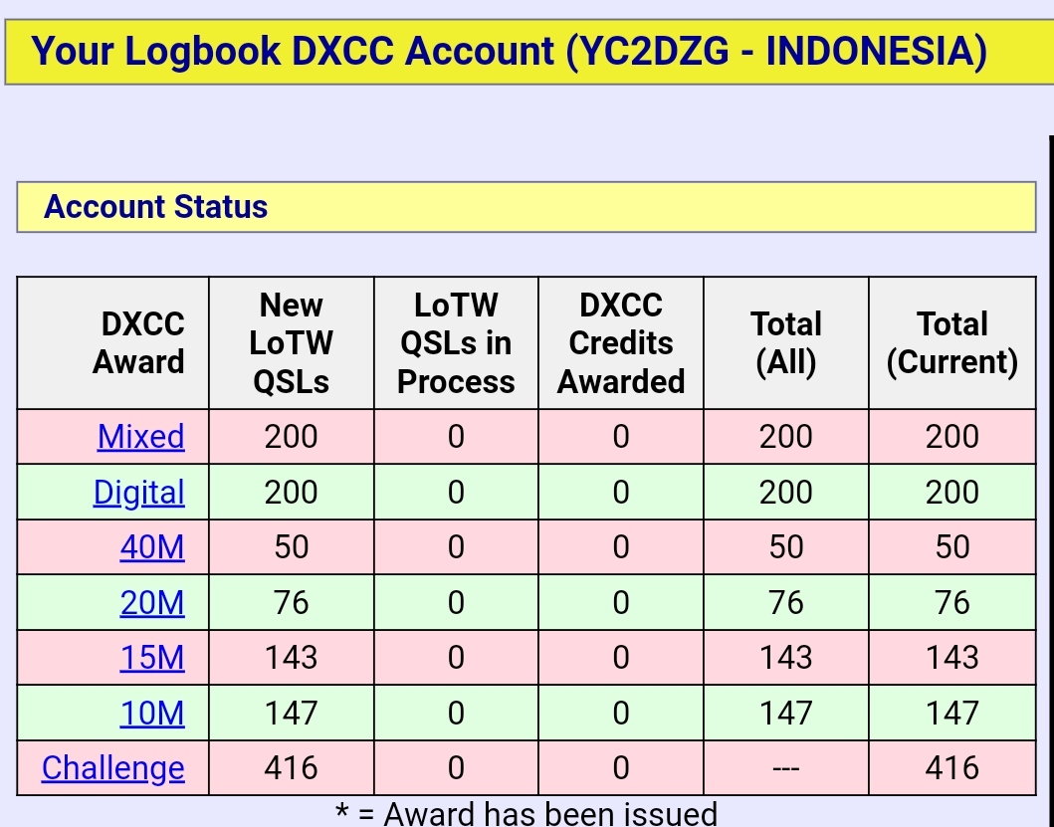Image resolution: width=1054 pixels, height=827 pixels.
Task: Click Digital row QSLs in Process zero
Action: (456, 493)
